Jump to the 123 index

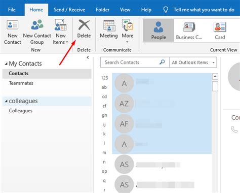104,78
